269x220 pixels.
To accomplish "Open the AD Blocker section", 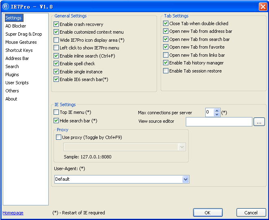I will pyautogui.click(x=16, y=26).
